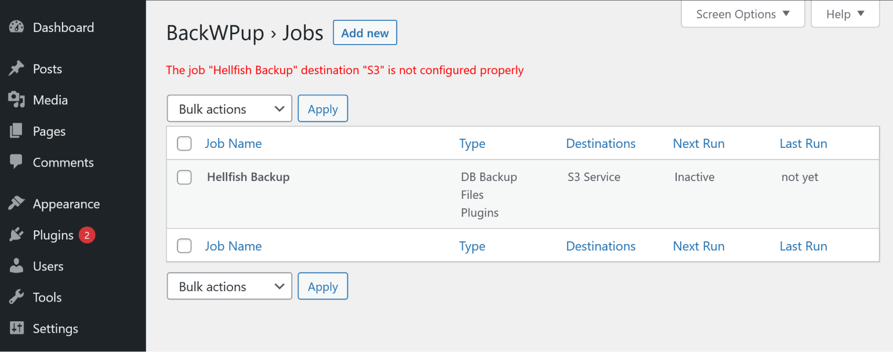
Task: Sort by Last Run in header
Action: point(803,143)
